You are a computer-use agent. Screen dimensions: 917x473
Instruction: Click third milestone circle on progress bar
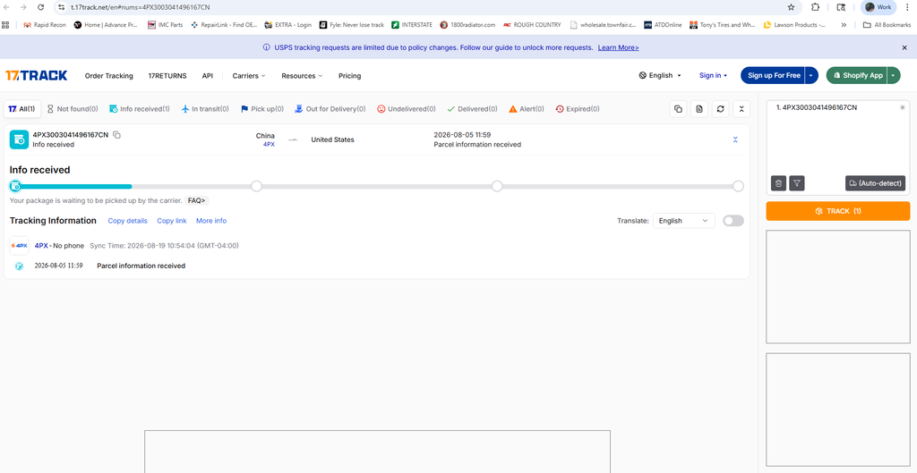click(x=497, y=186)
